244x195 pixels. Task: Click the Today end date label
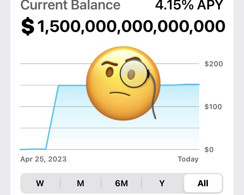(x=188, y=159)
